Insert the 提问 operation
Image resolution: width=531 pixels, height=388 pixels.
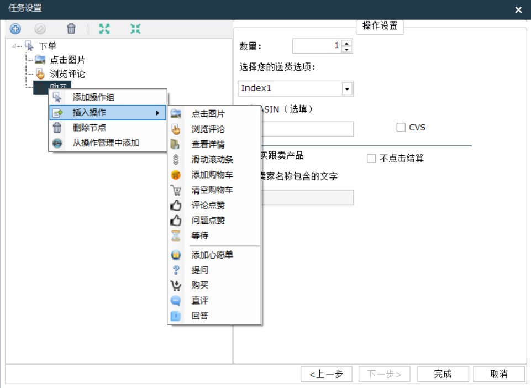[214, 270]
